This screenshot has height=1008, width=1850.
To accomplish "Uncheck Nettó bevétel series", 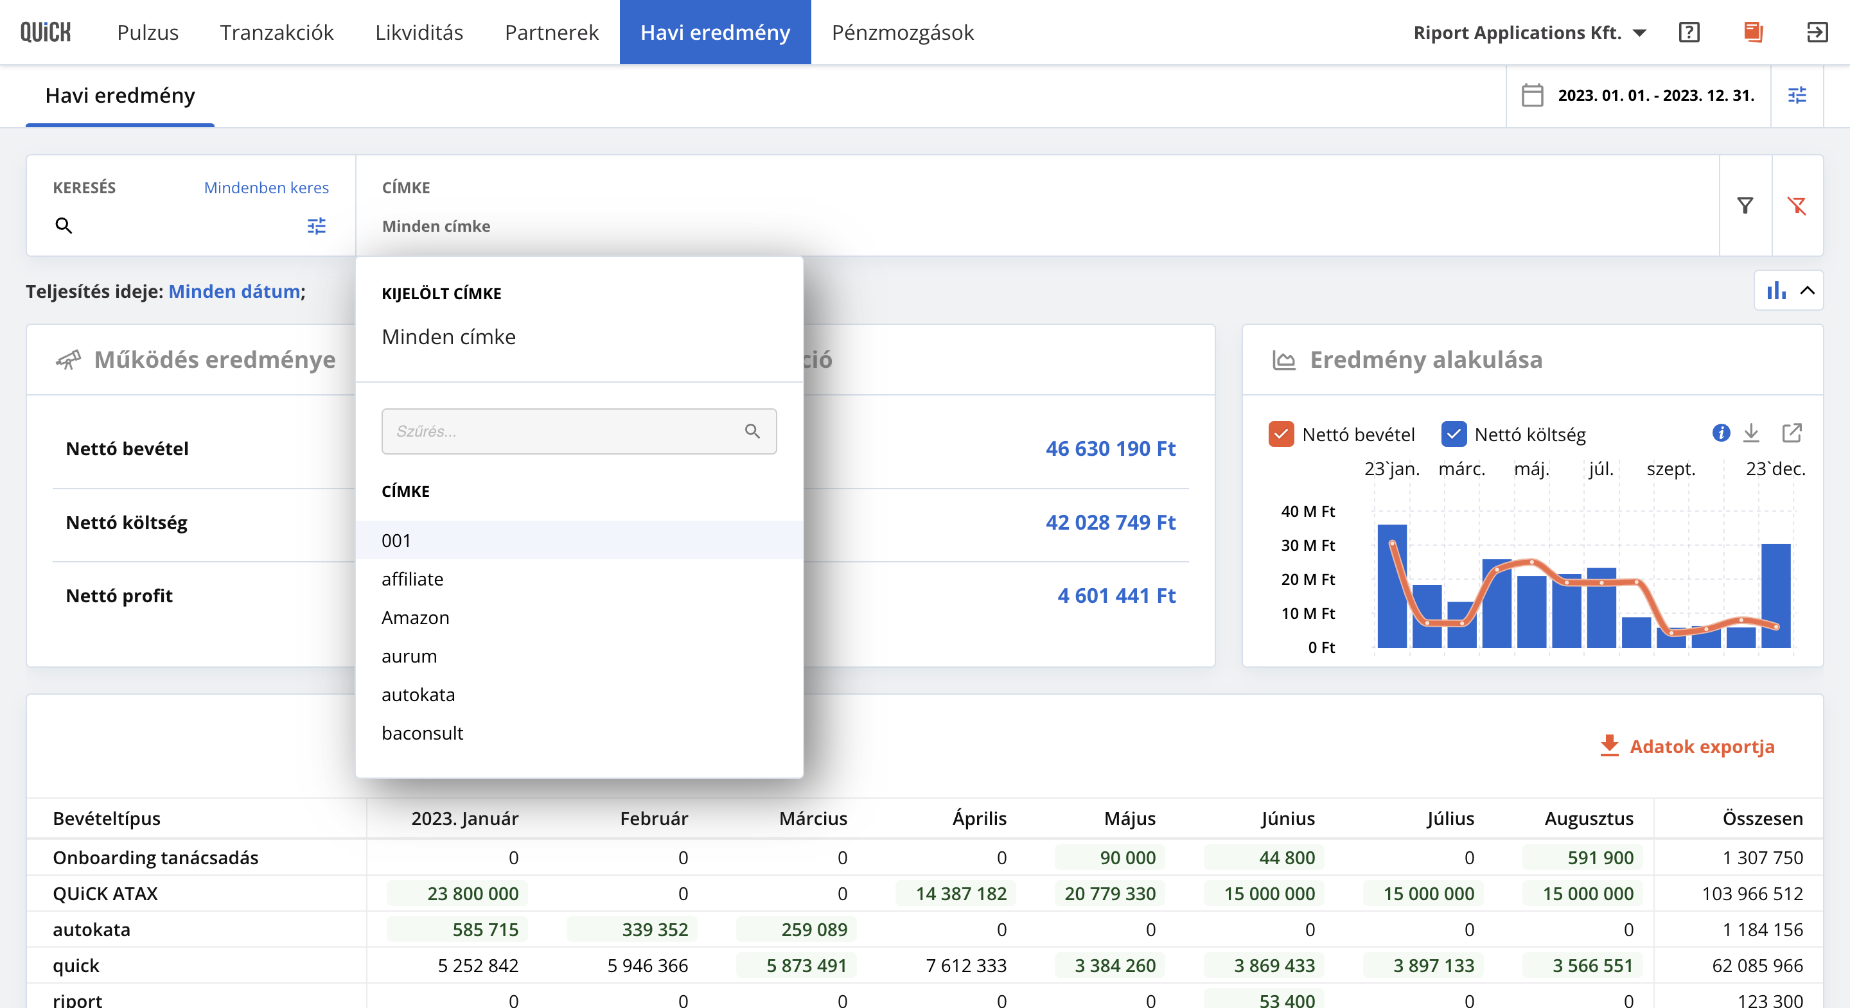I will [x=1280, y=435].
